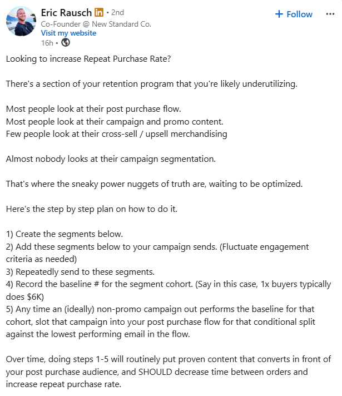Click the plus icon next to Follow
Viewport: 342px width, 396px height.
tap(279, 14)
